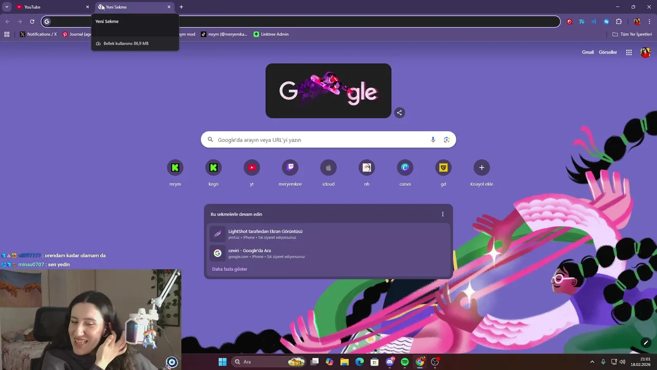
Task: Open File Explorer from taskbar
Action: (344, 362)
